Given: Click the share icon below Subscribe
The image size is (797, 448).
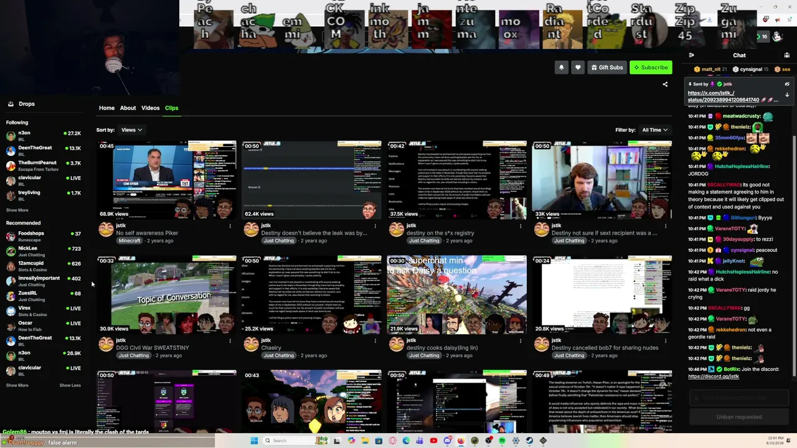Looking at the screenshot, I should coord(665,84).
